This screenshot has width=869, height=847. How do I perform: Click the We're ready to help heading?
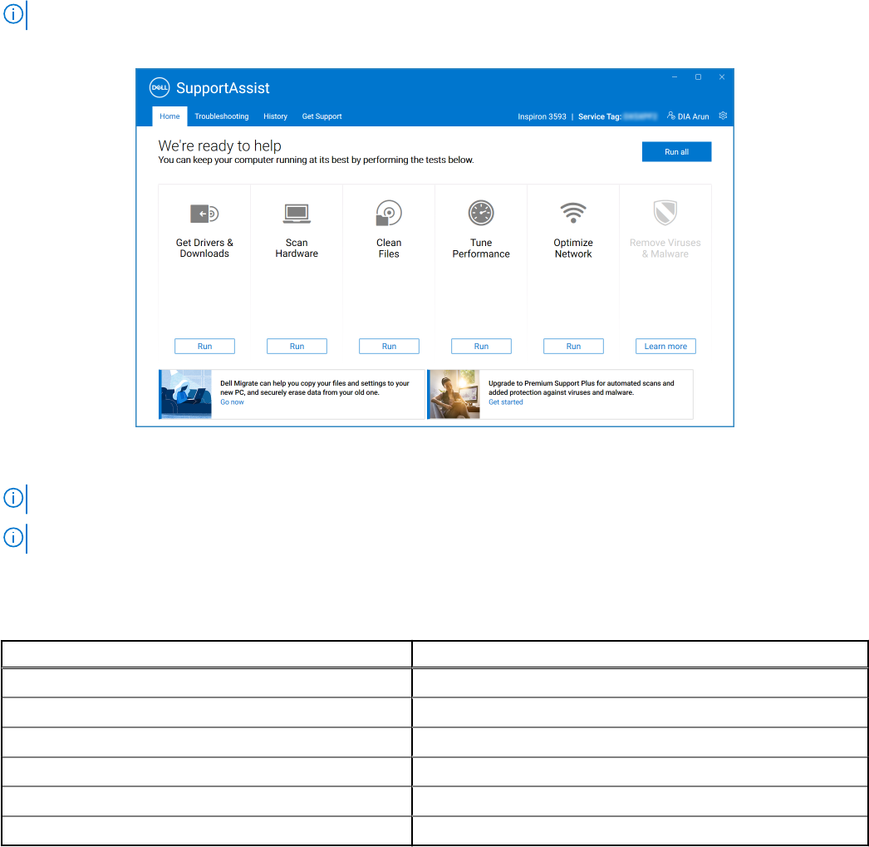pos(219,145)
